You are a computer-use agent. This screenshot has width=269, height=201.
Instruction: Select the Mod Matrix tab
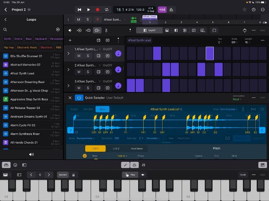click(137, 149)
